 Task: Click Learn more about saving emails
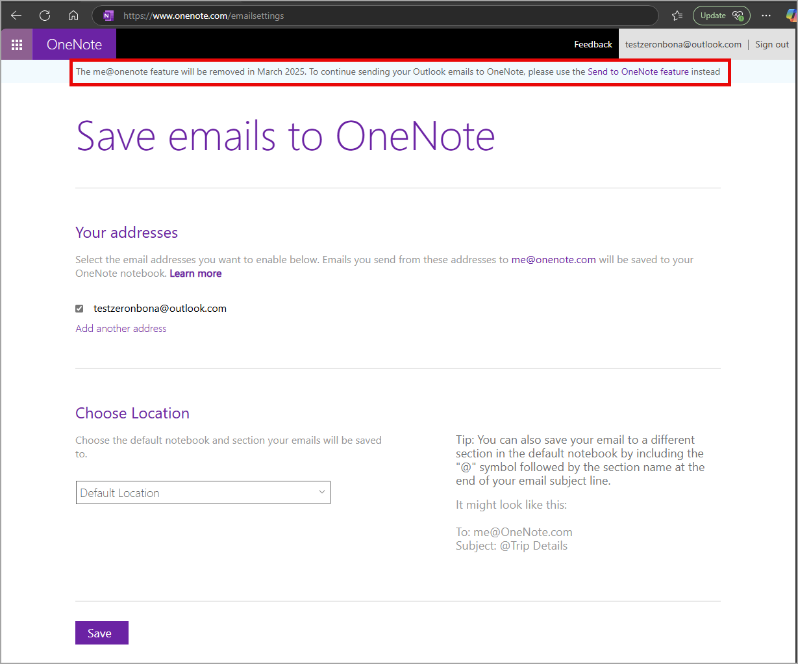(195, 273)
